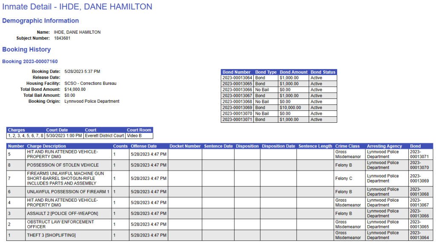Click the Demographic Information heading
Viewport: 436px width, 243px height.
coord(40,20)
